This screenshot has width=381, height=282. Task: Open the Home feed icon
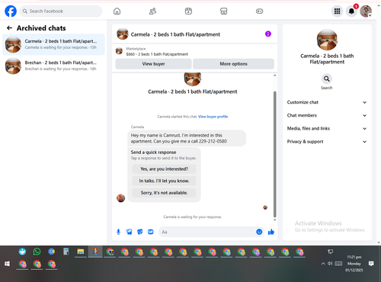[117, 11]
